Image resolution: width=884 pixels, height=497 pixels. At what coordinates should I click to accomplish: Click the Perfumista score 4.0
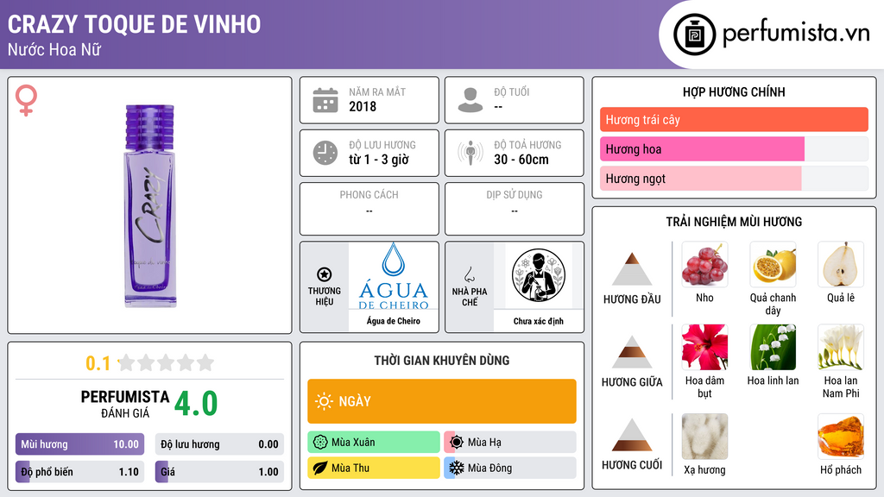(x=196, y=404)
